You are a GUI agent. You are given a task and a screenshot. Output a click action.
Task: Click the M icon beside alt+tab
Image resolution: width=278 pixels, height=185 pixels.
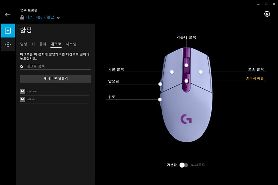pos(22,99)
